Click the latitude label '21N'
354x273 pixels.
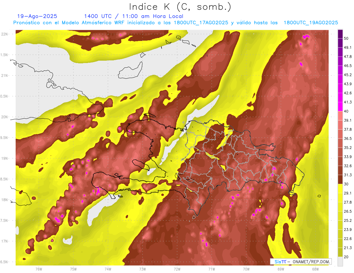click(x=5, y=75)
